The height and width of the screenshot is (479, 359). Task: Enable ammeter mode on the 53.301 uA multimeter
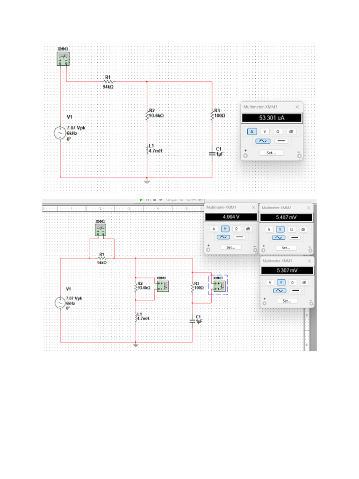point(252,131)
